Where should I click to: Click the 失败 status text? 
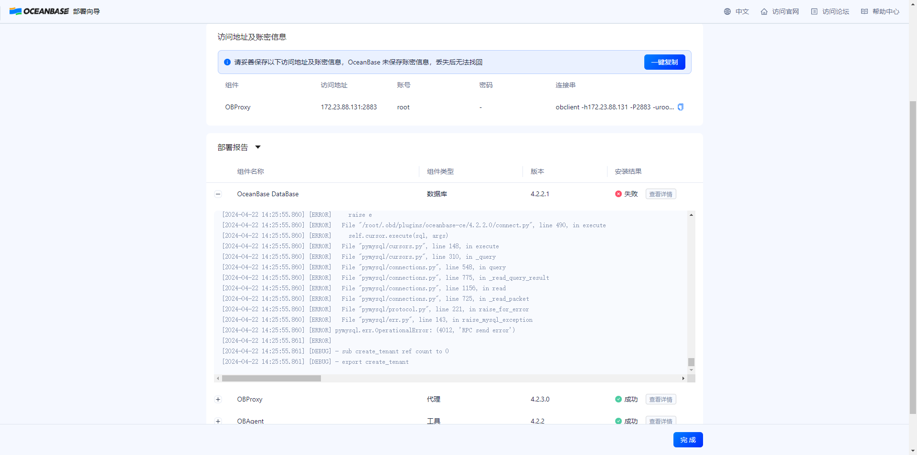pos(631,194)
